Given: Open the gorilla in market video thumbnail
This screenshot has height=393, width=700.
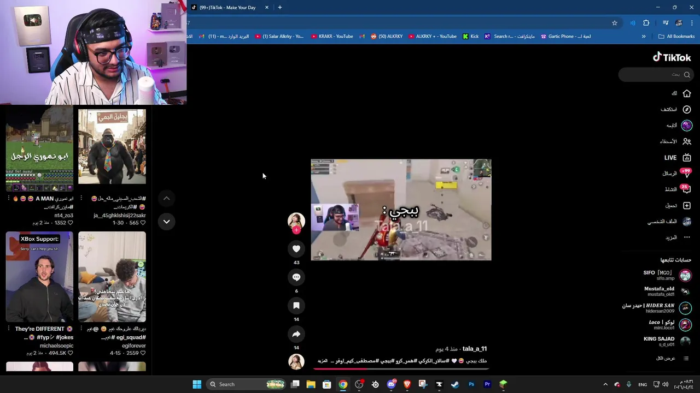Looking at the screenshot, I should coord(112,147).
